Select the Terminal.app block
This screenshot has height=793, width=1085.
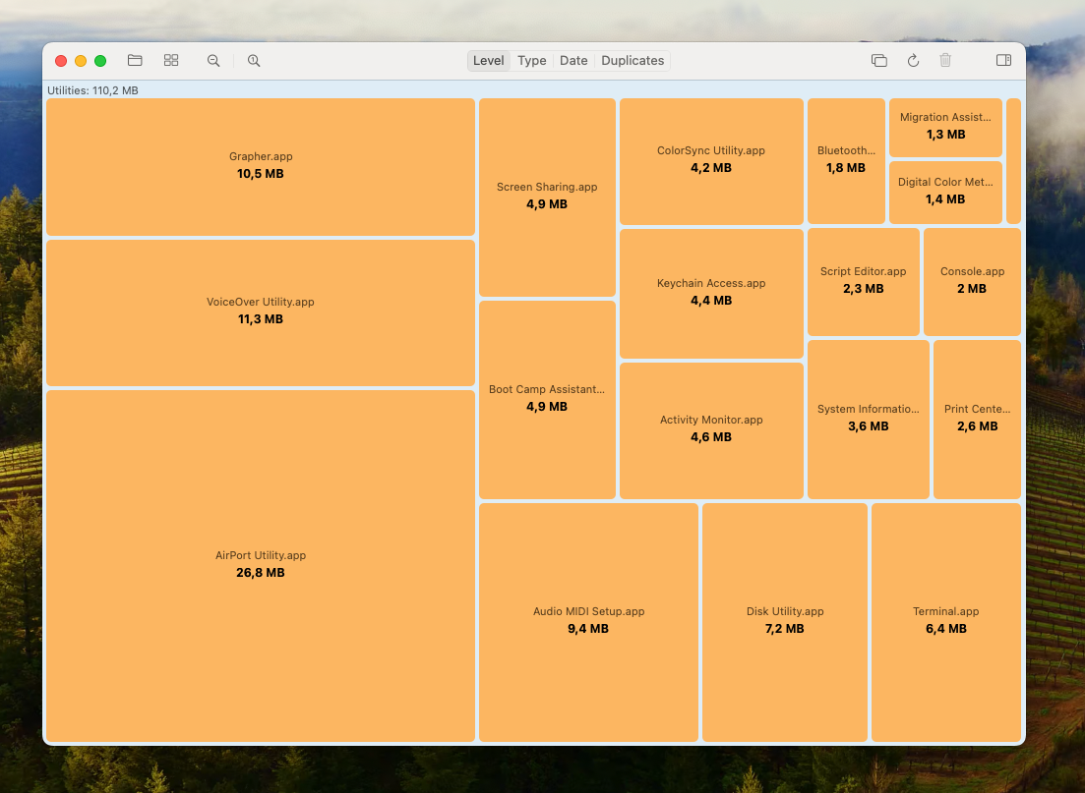point(945,621)
